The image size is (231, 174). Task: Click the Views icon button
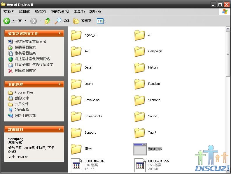[x=100, y=21]
